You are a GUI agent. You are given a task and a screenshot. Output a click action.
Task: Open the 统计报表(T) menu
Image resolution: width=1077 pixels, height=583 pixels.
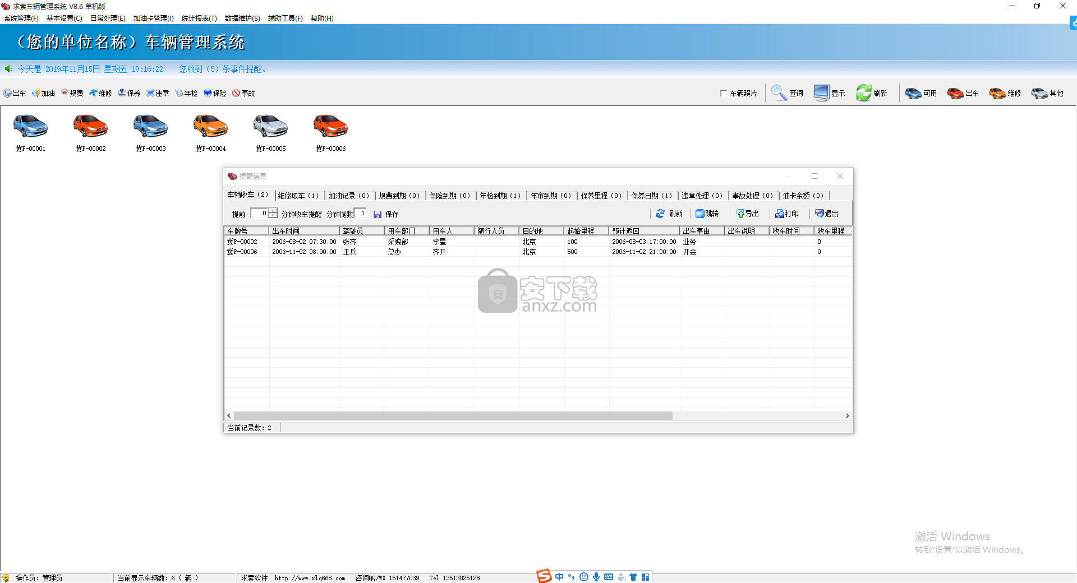click(x=199, y=18)
